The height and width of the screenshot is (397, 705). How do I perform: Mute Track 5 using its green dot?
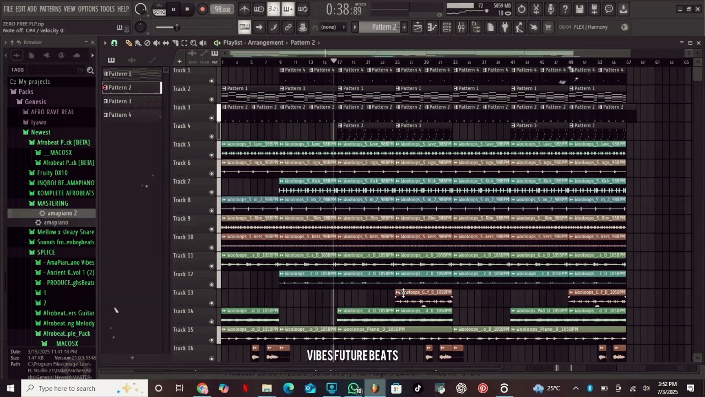pos(211,155)
